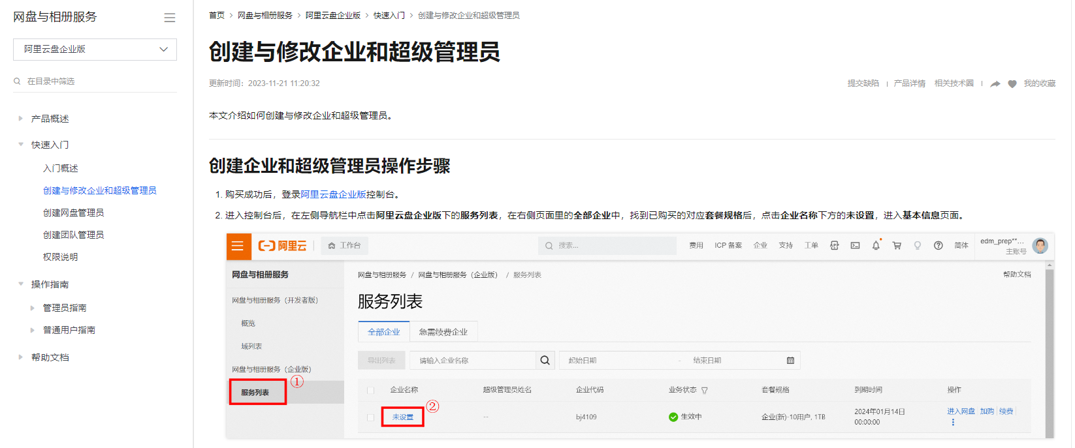Open 我的收藏 link

point(1040,83)
